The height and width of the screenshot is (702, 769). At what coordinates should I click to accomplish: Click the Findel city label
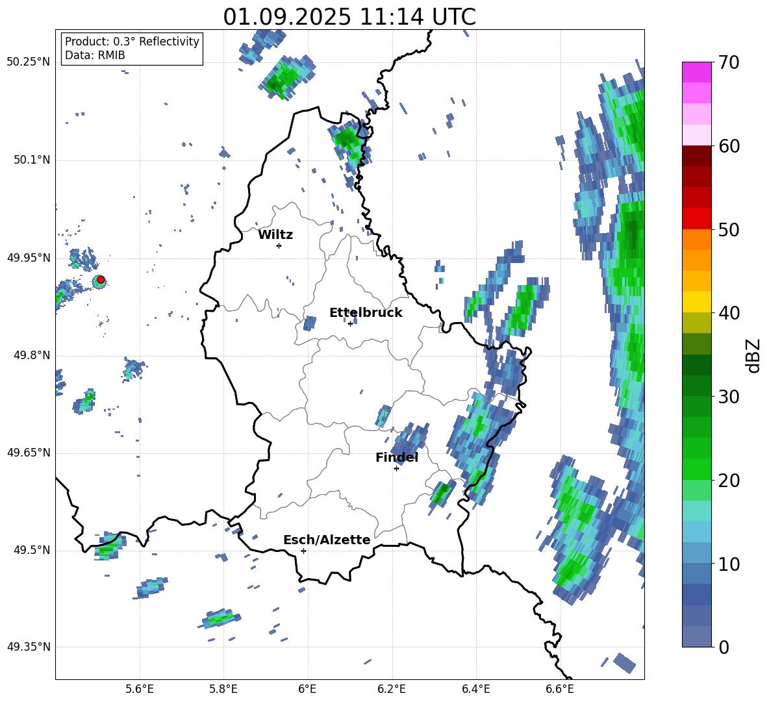click(397, 457)
